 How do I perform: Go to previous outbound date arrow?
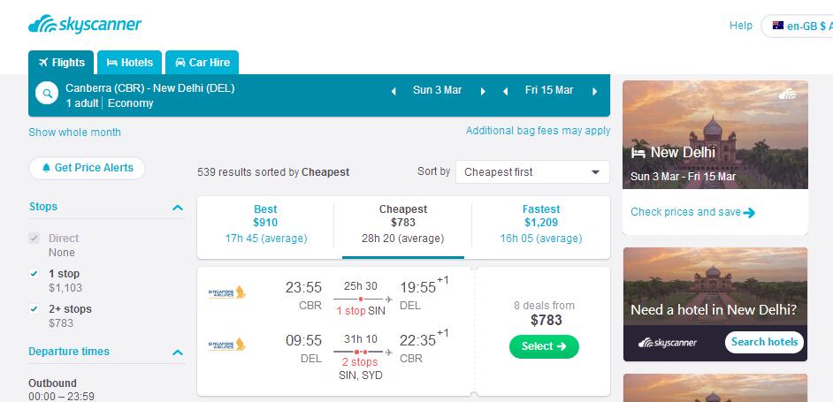394,91
